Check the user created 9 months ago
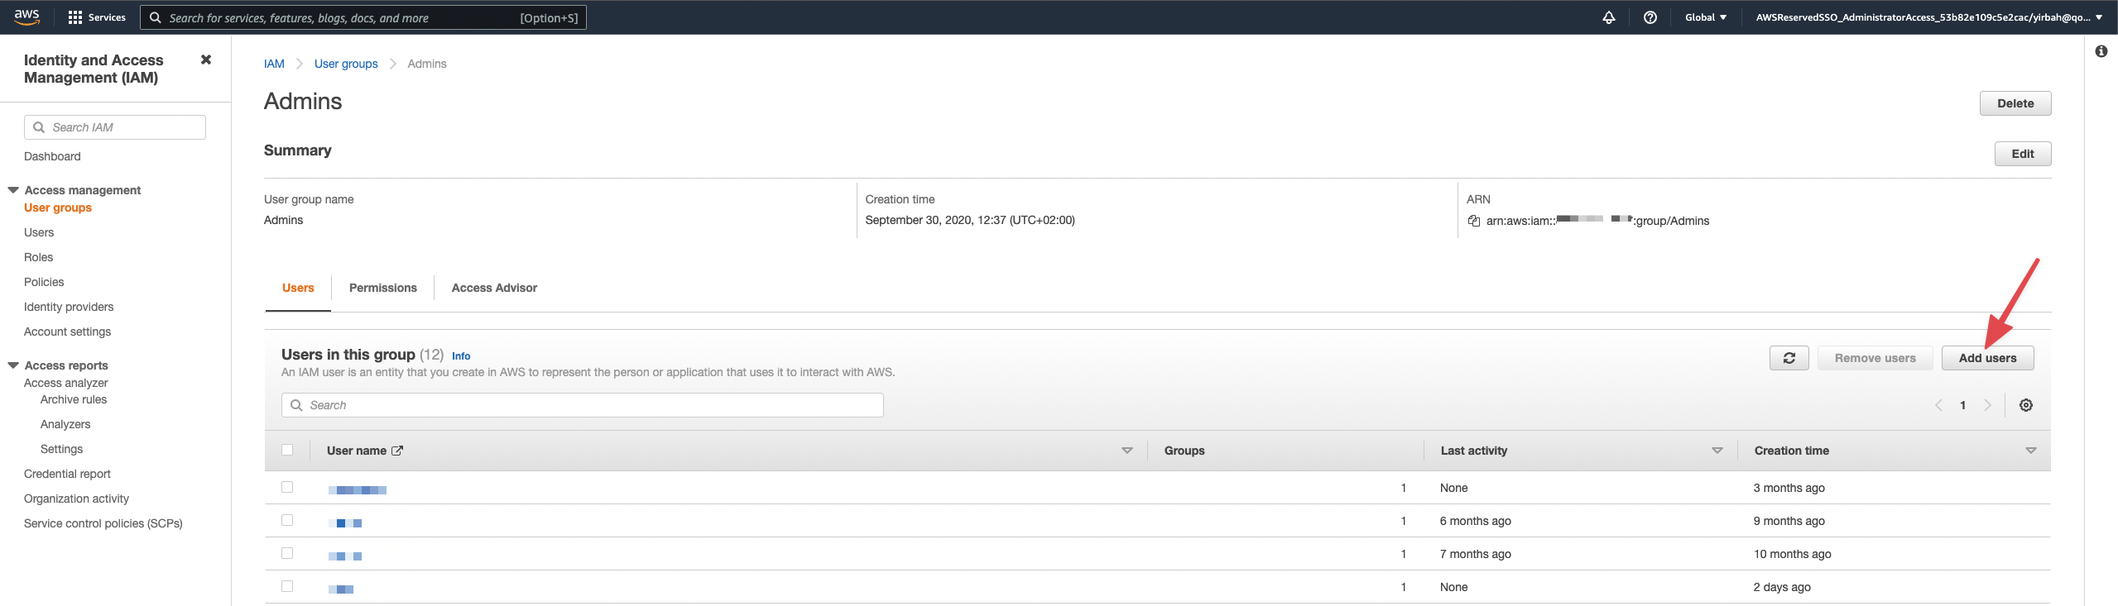The height and width of the screenshot is (606, 2118). click(x=287, y=520)
